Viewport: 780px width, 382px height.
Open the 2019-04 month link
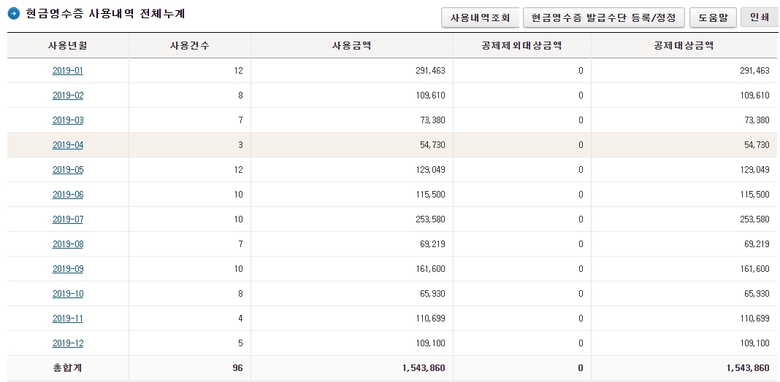click(68, 145)
